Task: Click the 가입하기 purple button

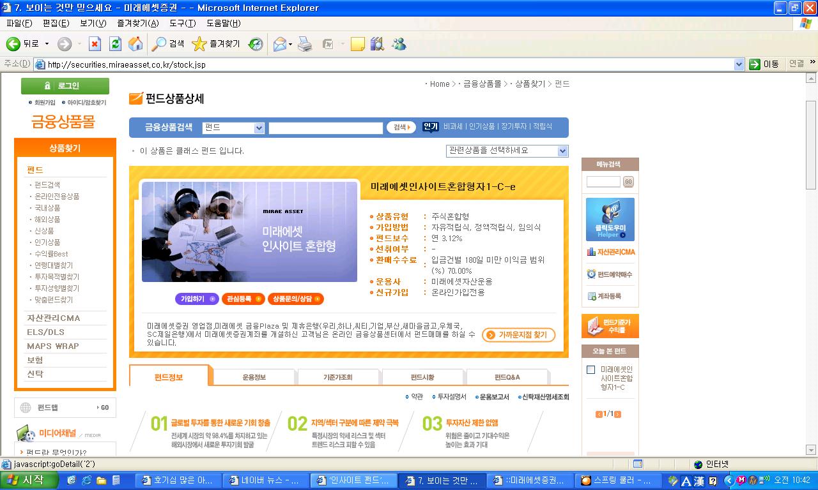Action: click(197, 299)
